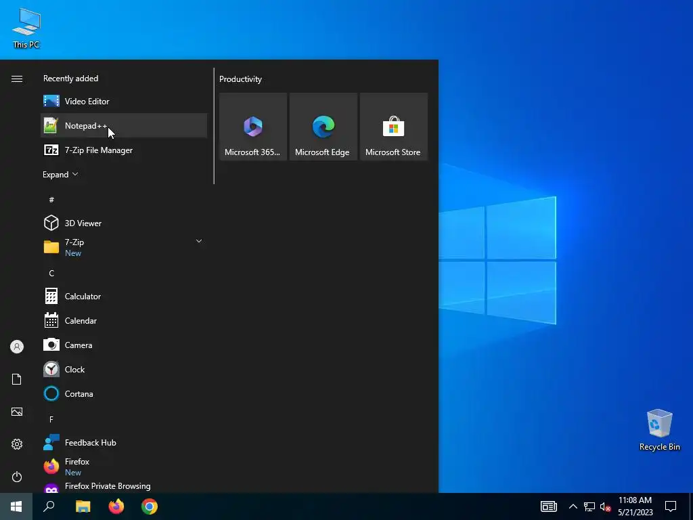Launch Notepad++ from the Start menu
The width and height of the screenshot is (693, 520).
click(124, 125)
